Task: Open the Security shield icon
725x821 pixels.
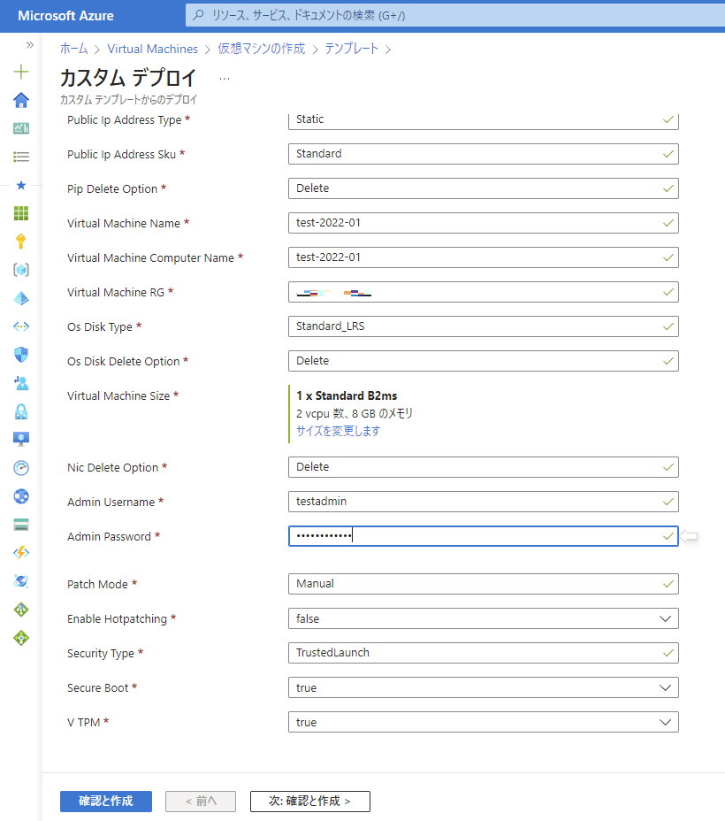Action: pos(21,355)
